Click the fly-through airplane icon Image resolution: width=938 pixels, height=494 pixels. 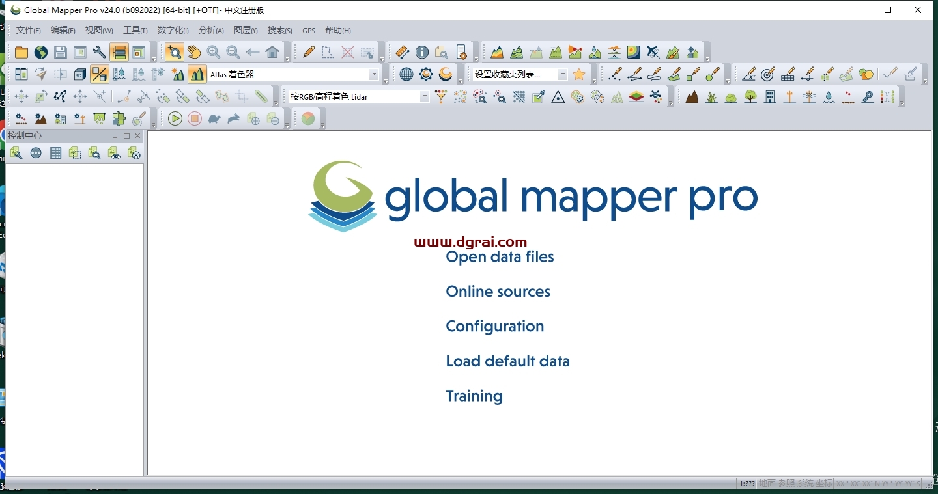point(653,52)
